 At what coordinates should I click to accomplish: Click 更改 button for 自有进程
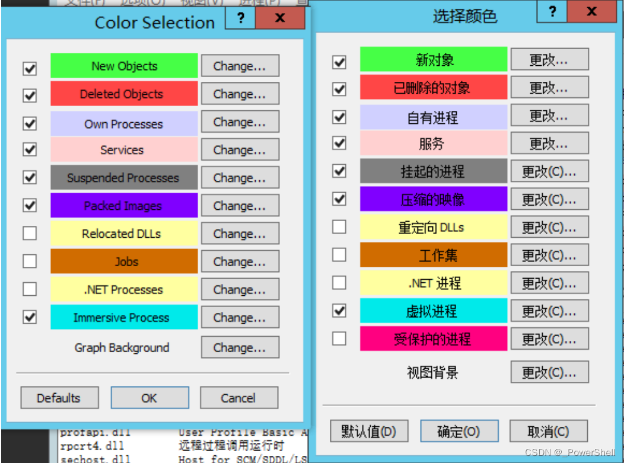click(x=550, y=116)
